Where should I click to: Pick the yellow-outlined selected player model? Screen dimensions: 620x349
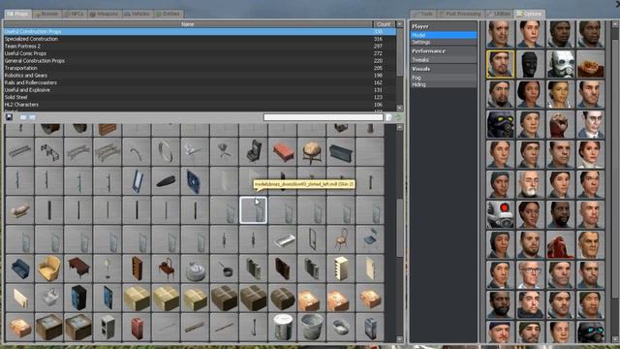tap(500, 64)
